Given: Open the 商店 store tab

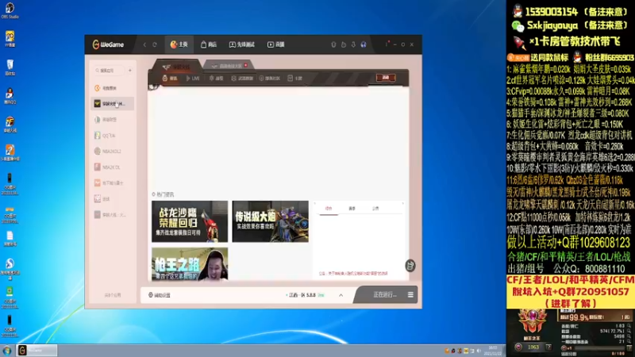Looking at the screenshot, I should point(209,44).
